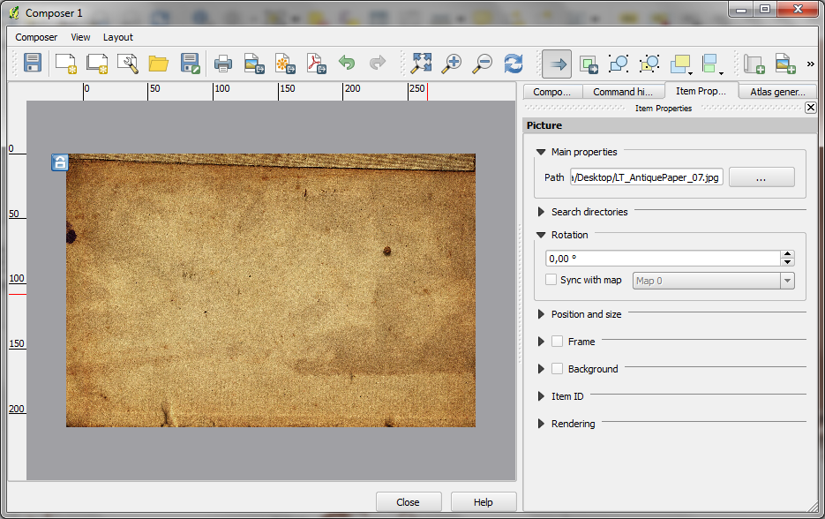Click the rotation angle input field
This screenshot has width=825, height=519.
[x=662, y=259]
